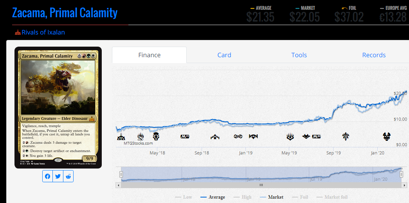This screenshot has height=203, width=409.
Task: Click the $10.00 y-axis label
Action: 400,120
